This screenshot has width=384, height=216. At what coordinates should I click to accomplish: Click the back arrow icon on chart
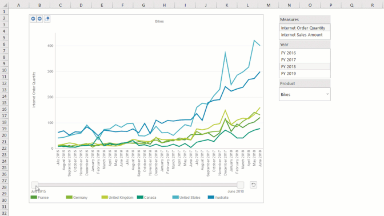(x=33, y=19)
